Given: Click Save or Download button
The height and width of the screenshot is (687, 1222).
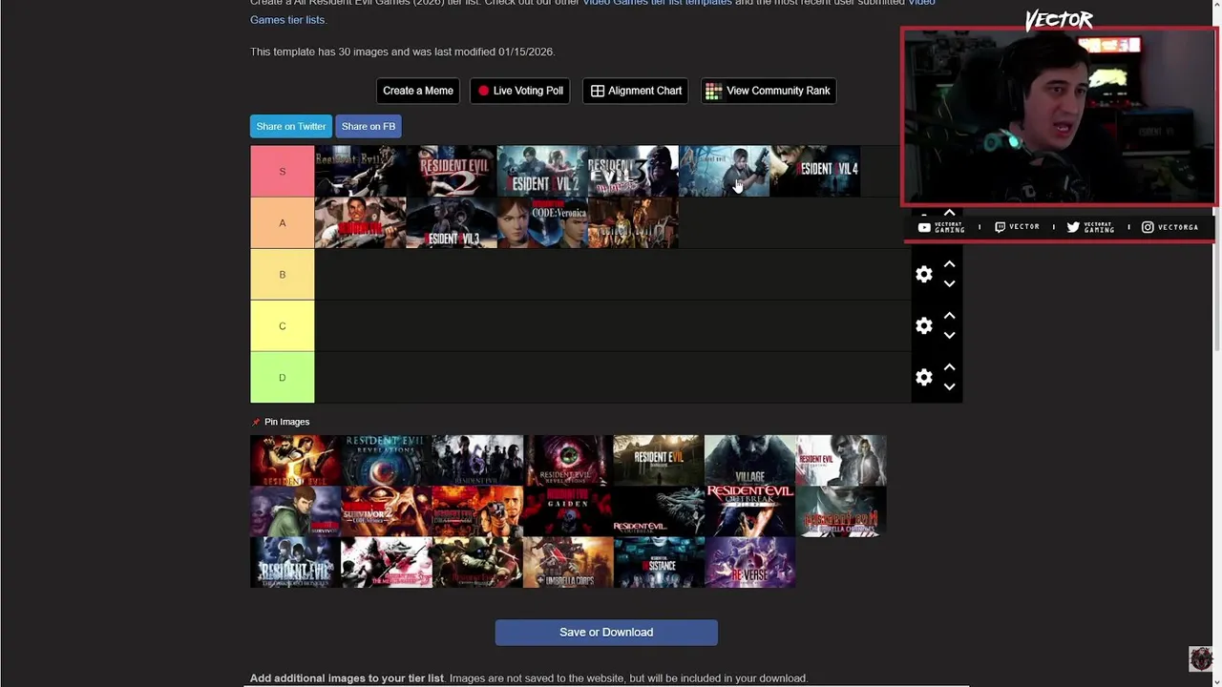Looking at the screenshot, I should [x=606, y=632].
